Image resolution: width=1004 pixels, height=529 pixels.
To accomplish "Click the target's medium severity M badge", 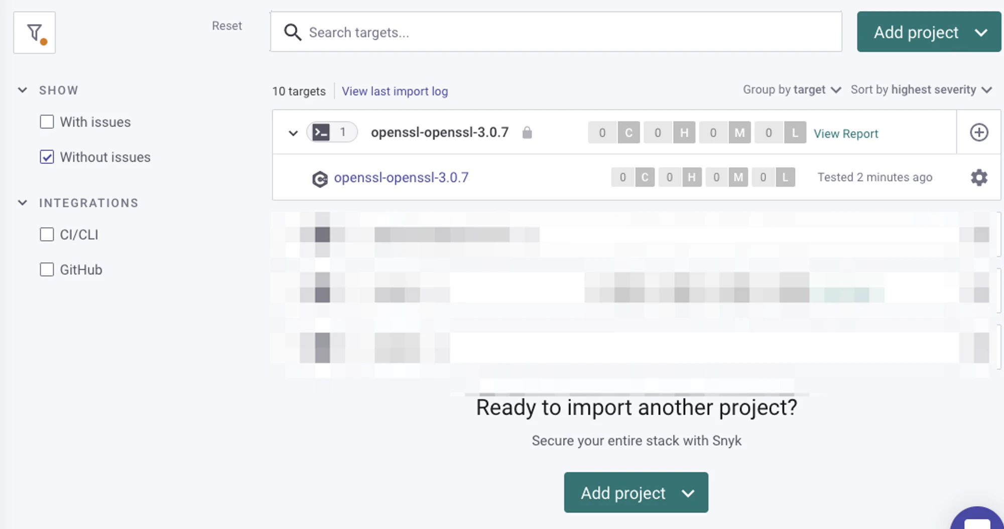I will tap(739, 133).
